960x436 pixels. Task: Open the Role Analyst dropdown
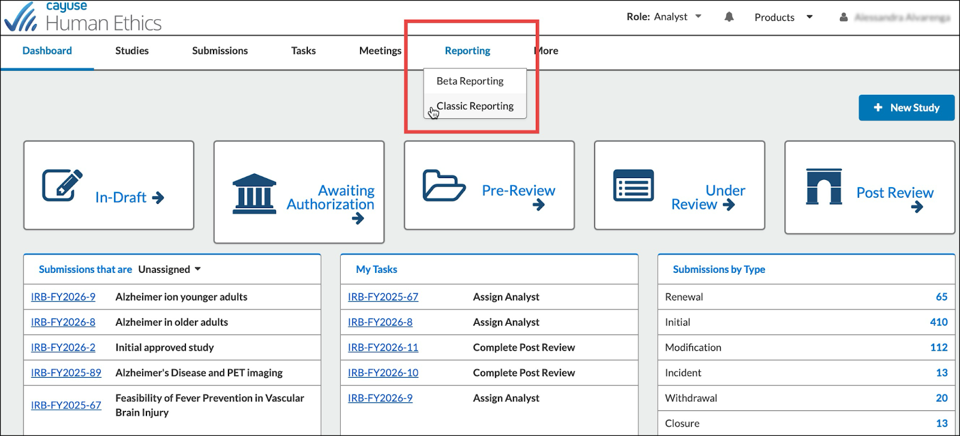pyautogui.click(x=664, y=17)
